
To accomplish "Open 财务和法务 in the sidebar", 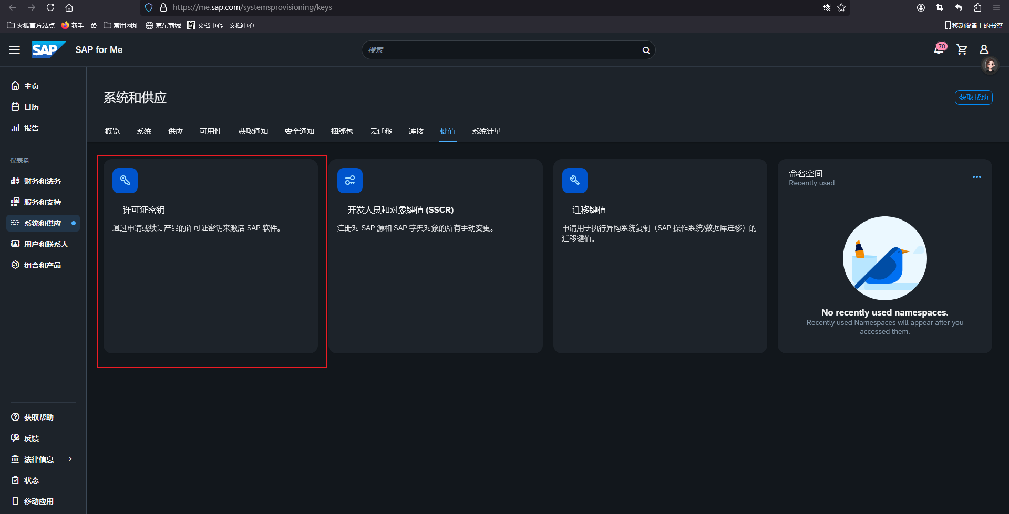I will pyautogui.click(x=42, y=181).
